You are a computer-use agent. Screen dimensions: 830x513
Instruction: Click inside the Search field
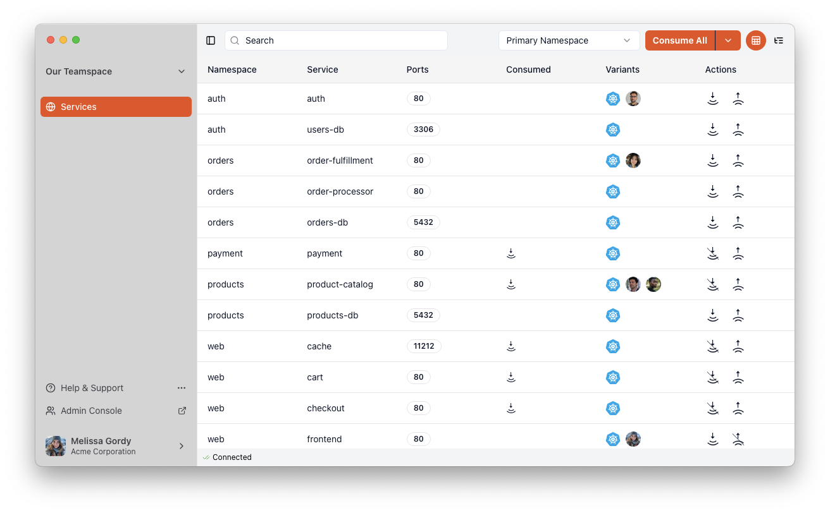(335, 40)
